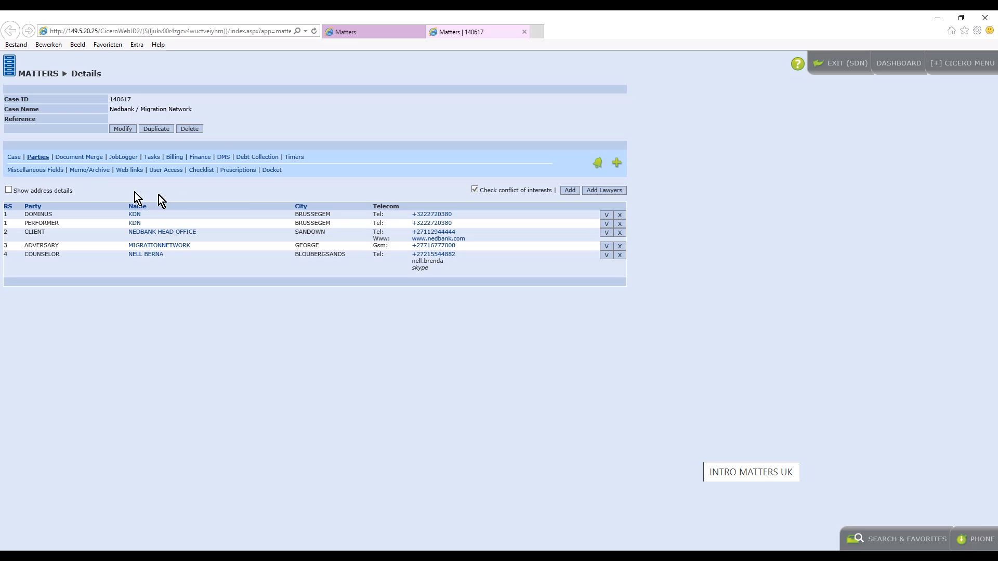Enable Show address details checkbox
This screenshot has width=998, height=561.
point(9,190)
